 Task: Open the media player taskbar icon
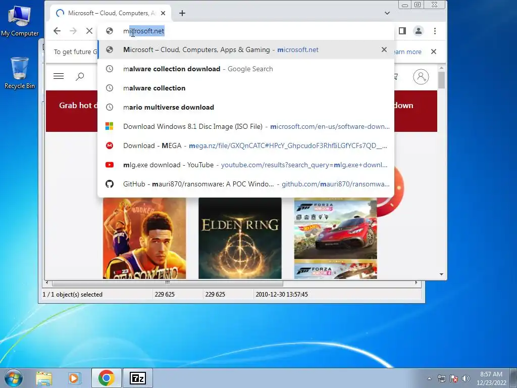tap(74, 378)
